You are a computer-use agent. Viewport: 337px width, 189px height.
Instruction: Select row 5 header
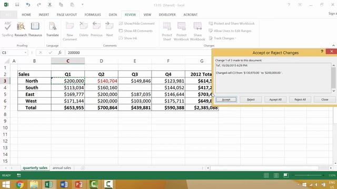pyautogui.click(x=5, y=94)
